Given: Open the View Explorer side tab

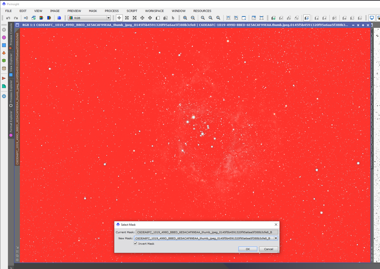Looking at the screenshot, I should tap(11, 65).
